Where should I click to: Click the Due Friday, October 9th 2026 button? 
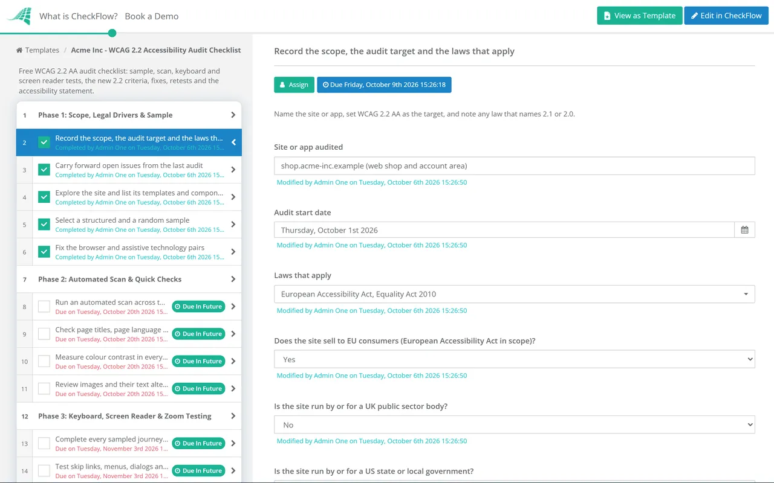(x=384, y=85)
